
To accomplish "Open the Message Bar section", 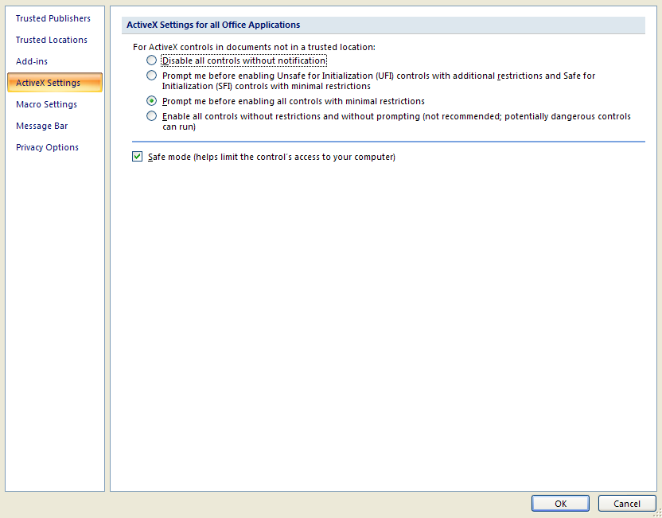I will pos(42,126).
